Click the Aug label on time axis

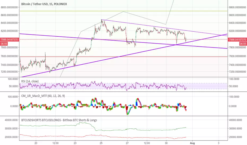[192, 143]
